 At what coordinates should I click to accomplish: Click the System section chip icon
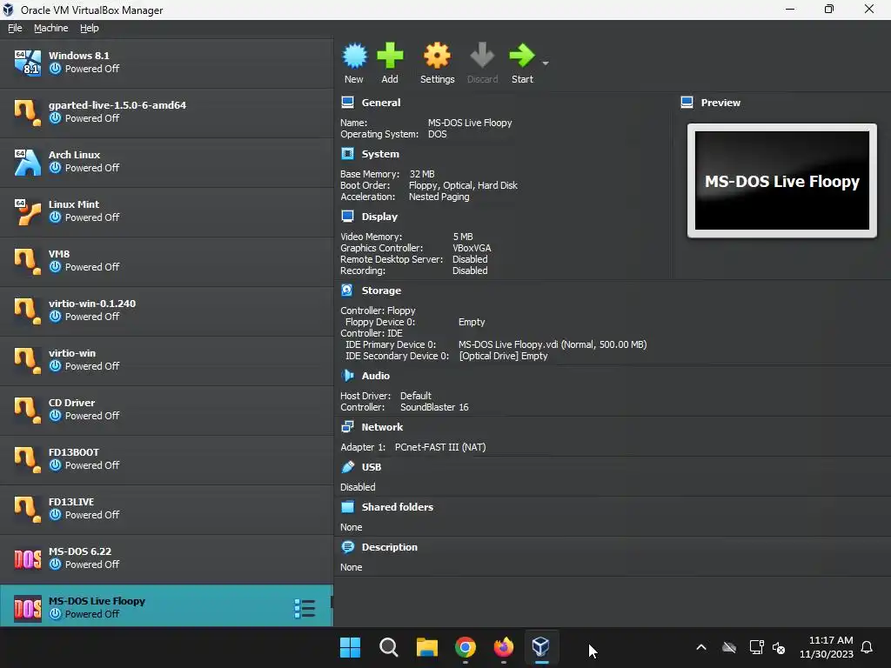(347, 153)
